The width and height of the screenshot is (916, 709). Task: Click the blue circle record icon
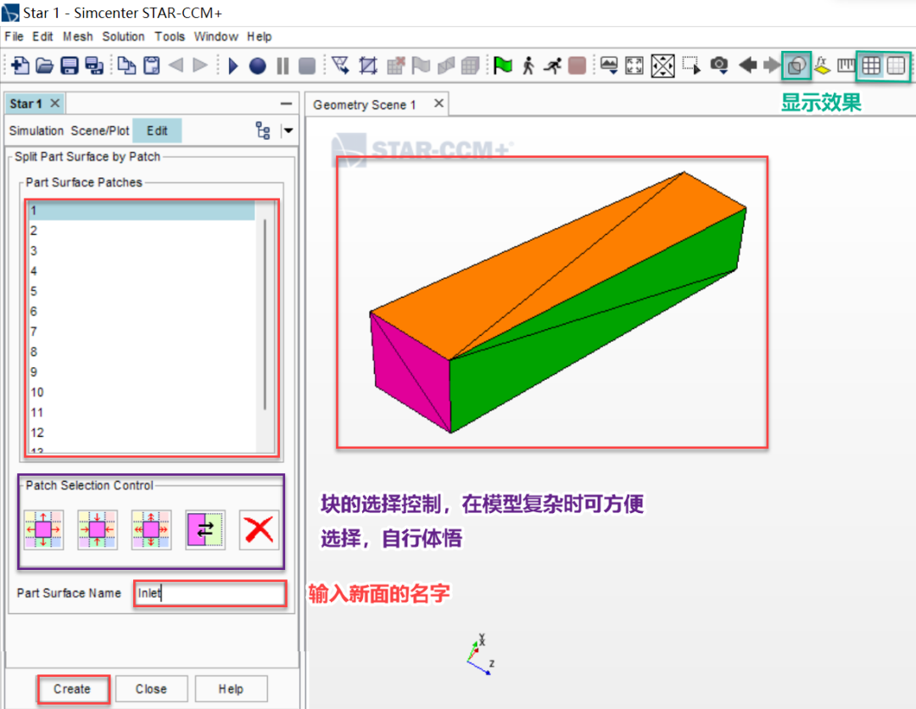coord(257,66)
